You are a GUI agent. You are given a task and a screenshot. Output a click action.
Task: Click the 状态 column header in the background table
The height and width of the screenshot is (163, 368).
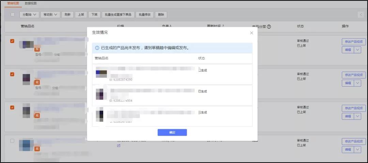[301, 26]
